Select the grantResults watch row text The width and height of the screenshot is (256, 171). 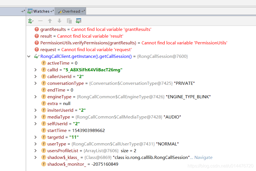pyautogui.click(x=96, y=29)
